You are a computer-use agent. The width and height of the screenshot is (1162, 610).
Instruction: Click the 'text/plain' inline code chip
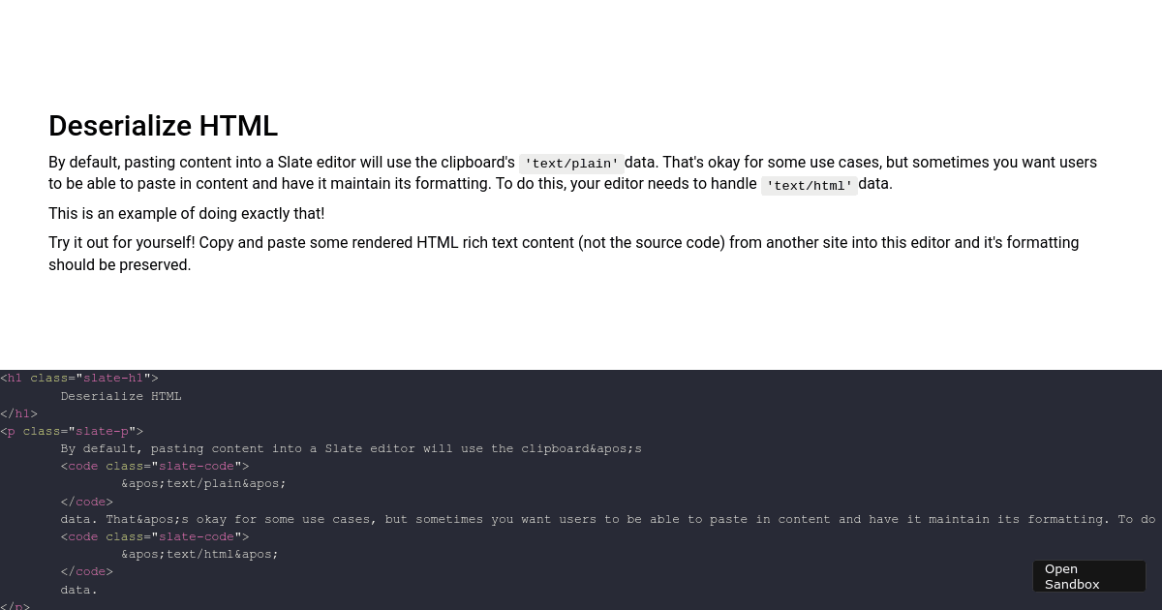[571, 164]
